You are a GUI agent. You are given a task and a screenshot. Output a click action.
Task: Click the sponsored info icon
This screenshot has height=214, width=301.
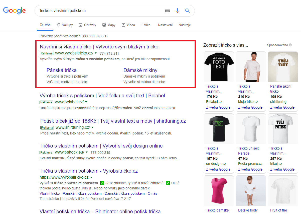[290, 45]
